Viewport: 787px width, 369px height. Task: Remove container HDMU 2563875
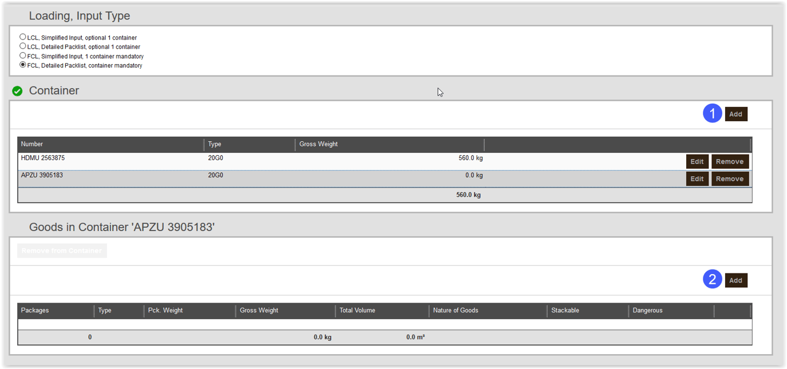[730, 162]
